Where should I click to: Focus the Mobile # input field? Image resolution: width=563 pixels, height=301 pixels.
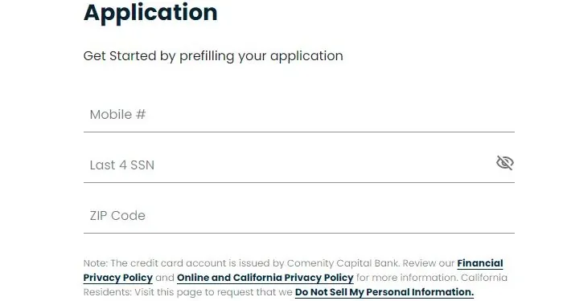coord(298,115)
